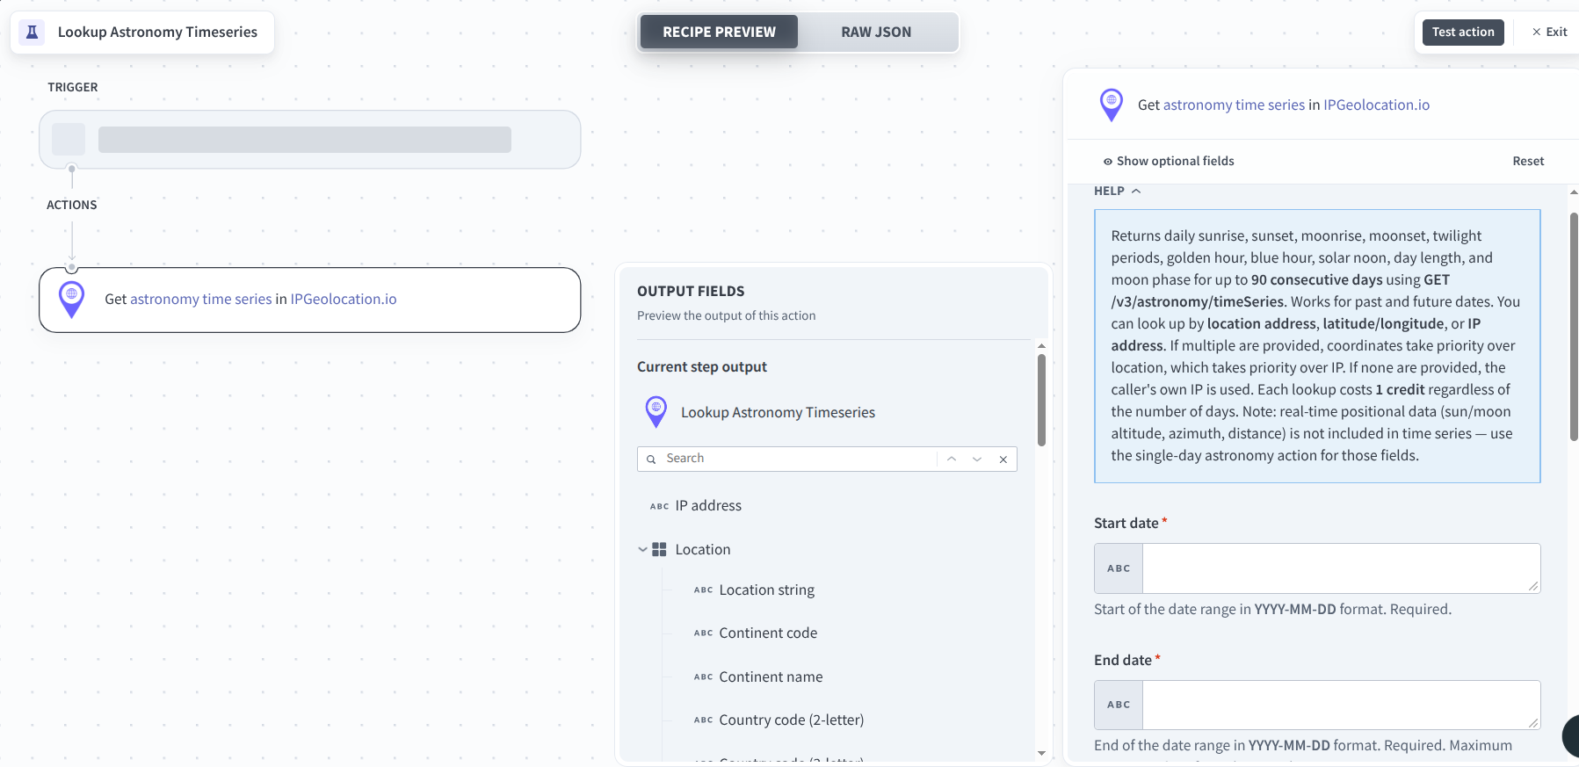The image size is (1579, 767).
Task: Click the OUTPUT FIELDS heading
Action: pos(691,291)
